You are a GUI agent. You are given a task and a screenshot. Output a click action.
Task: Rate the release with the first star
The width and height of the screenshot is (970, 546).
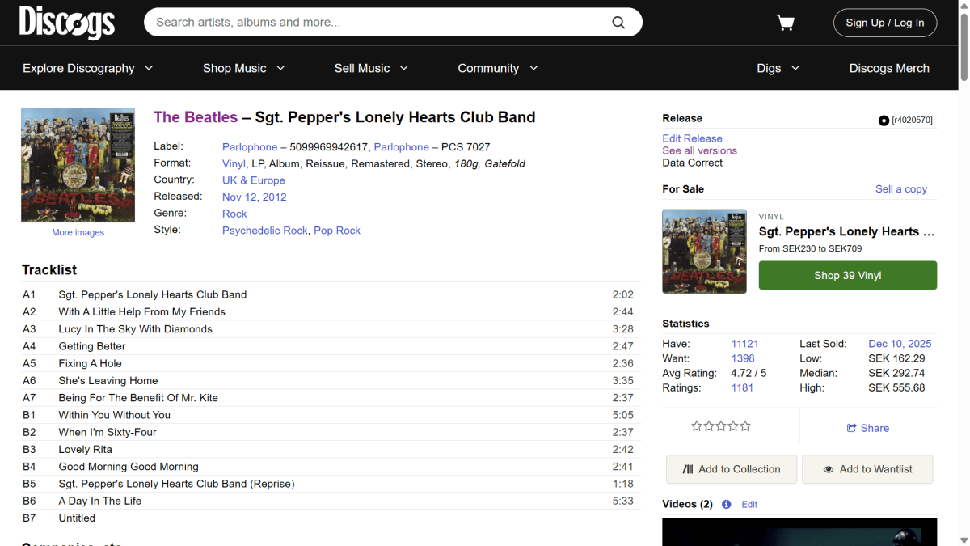(697, 426)
